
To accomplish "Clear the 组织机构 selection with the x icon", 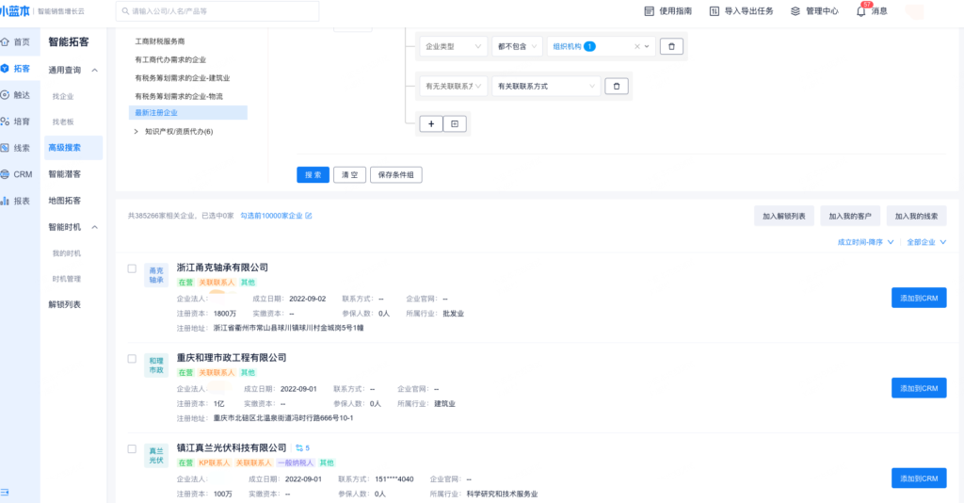I will [x=636, y=46].
